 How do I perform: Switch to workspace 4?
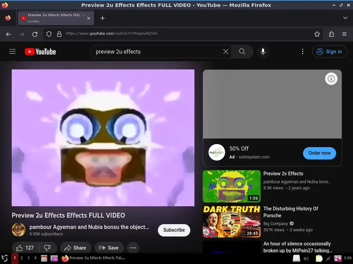(36, 258)
